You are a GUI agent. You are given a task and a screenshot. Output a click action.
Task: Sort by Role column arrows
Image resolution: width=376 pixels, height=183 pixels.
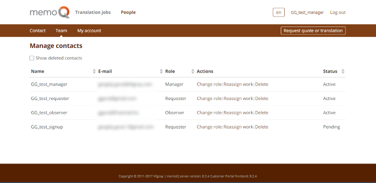pyautogui.click(x=193, y=71)
